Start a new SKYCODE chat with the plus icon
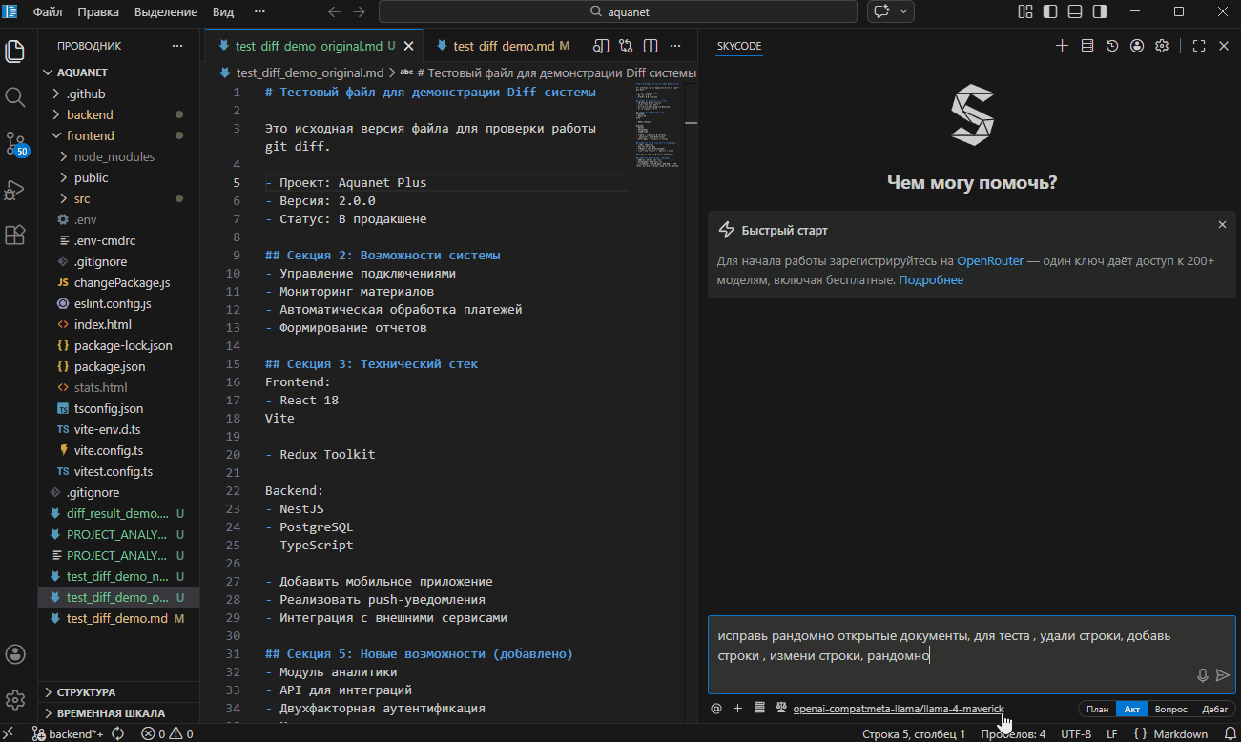This screenshot has height=742, width=1241. click(1062, 45)
